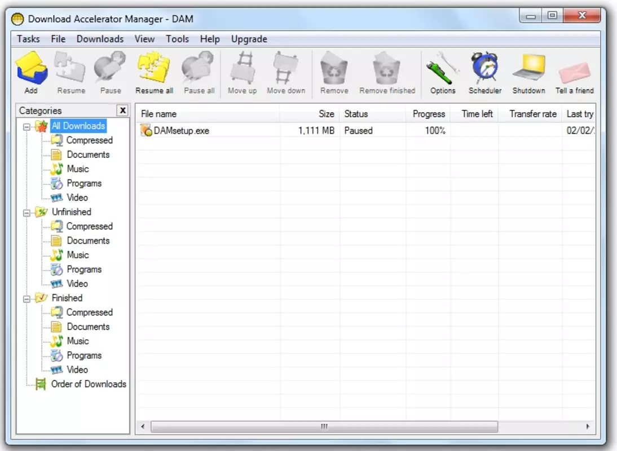Click the Pause all toolbar icon
617x451 pixels.
tap(198, 68)
